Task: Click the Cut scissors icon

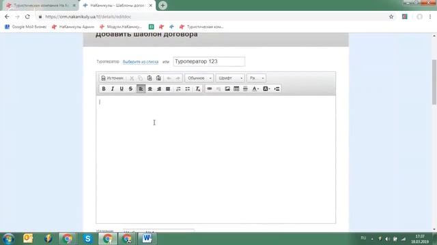Action: coord(132,78)
